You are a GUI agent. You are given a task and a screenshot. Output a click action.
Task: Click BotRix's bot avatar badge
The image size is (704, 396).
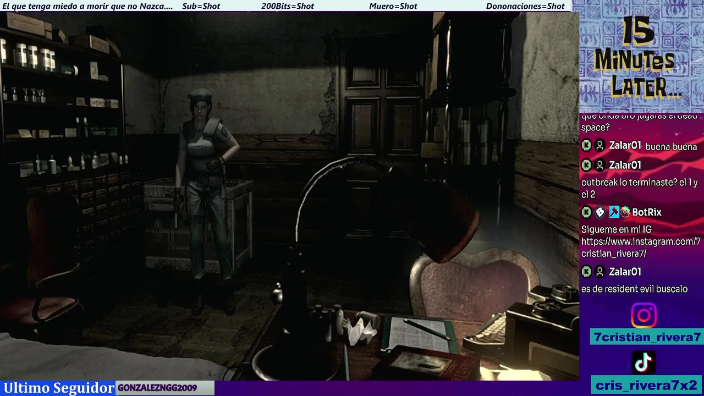600,212
